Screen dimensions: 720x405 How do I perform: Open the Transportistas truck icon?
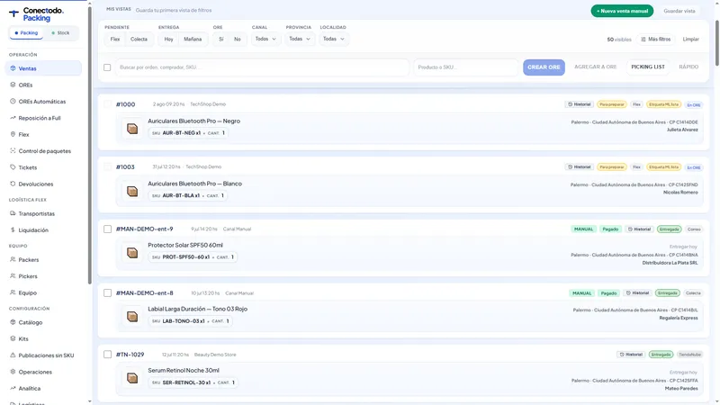[13, 213]
